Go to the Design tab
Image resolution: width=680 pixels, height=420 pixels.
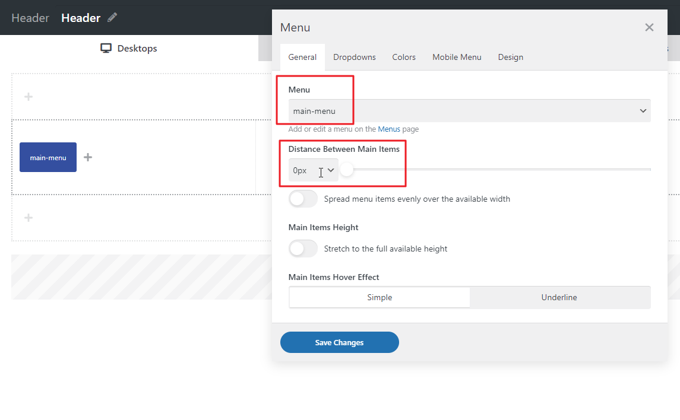(510, 57)
